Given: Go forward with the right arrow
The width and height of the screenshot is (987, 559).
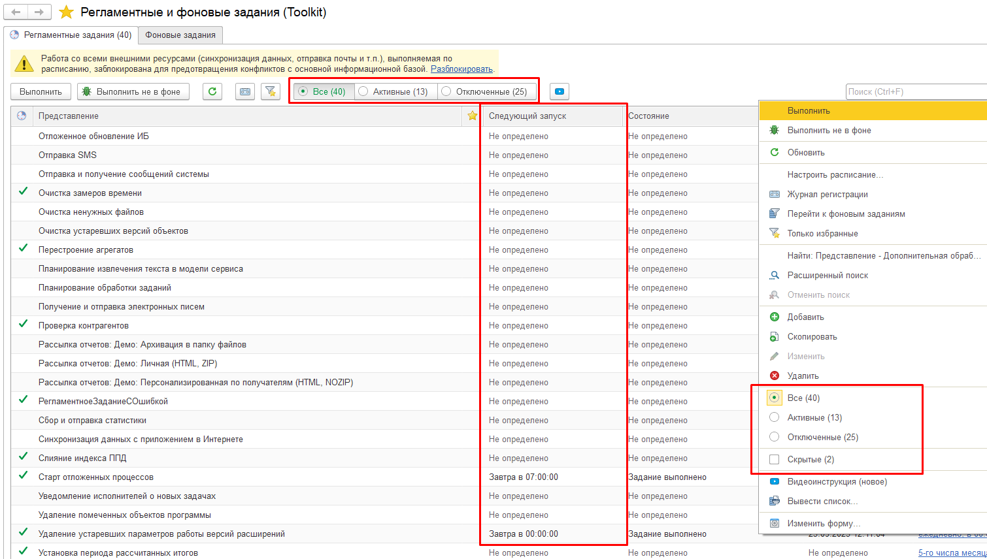Looking at the screenshot, I should point(39,12).
